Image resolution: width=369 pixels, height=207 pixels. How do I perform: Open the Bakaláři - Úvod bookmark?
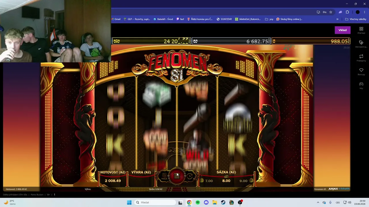[x=163, y=19]
